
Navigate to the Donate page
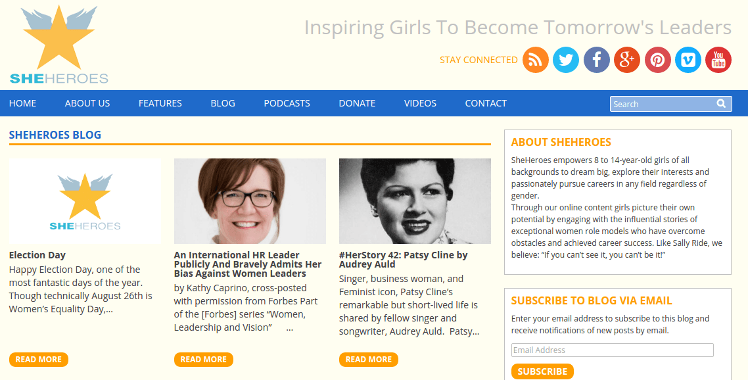click(x=357, y=103)
